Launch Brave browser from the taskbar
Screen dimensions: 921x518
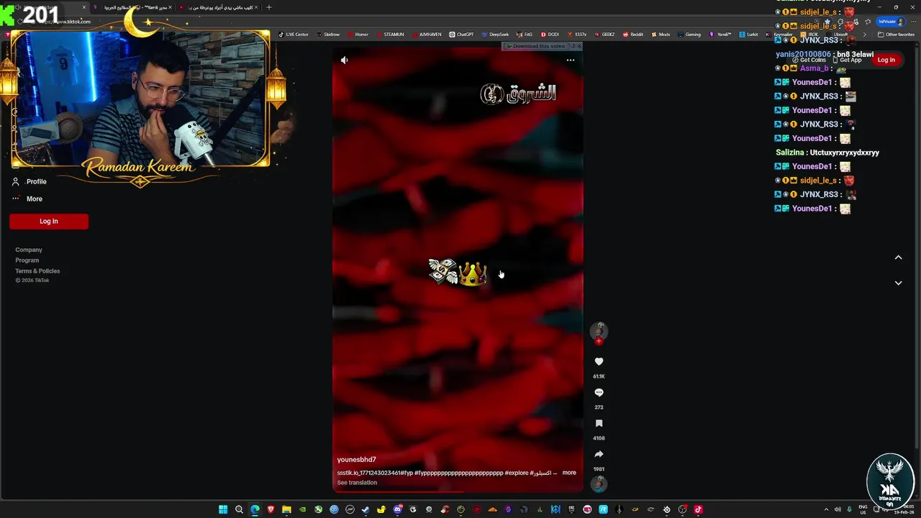pos(271,509)
